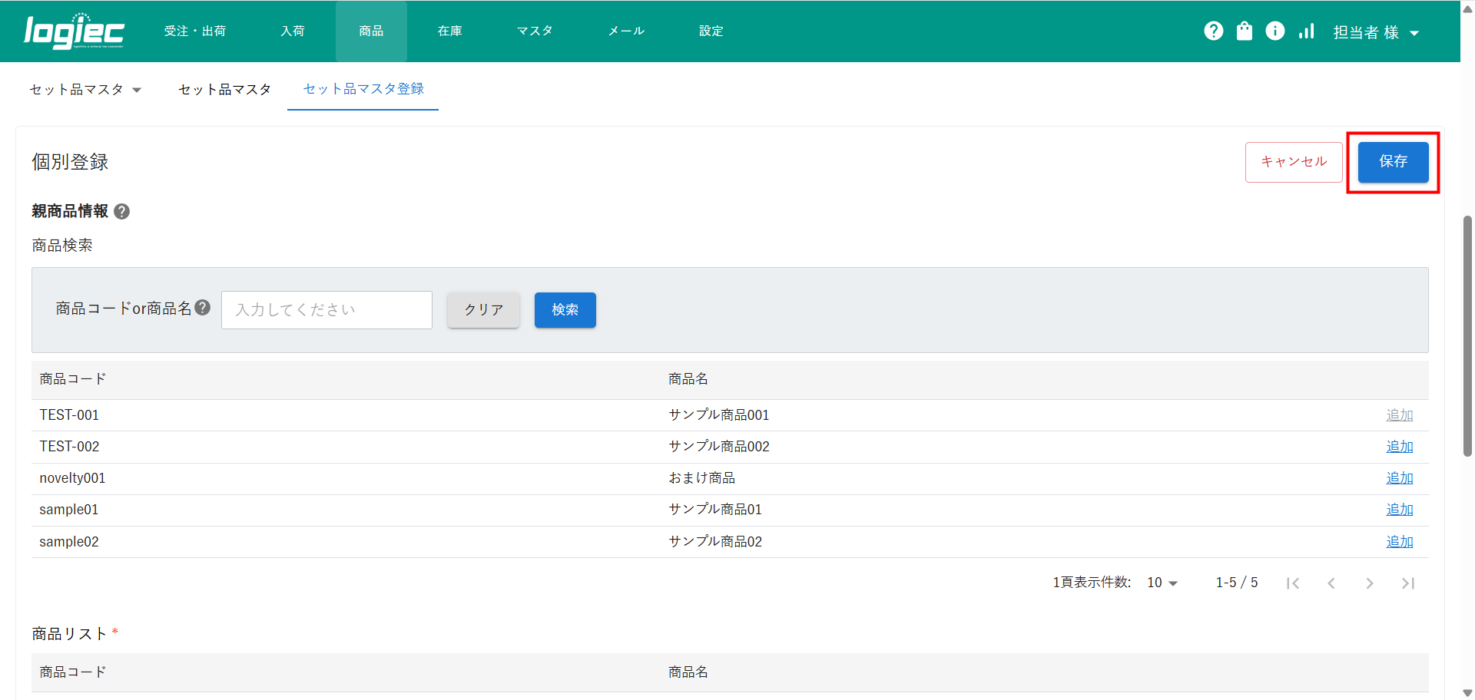Image resolution: width=1475 pixels, height=700 pixels.
Task: Click the shopping bag icon in header
Action: pos(1244,31)
